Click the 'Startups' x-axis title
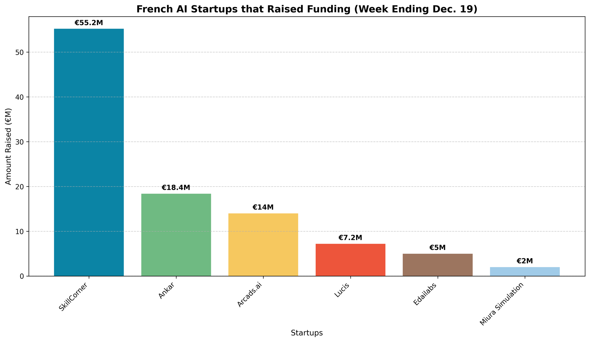Screen dimensions: 590x342 (307, 333)
